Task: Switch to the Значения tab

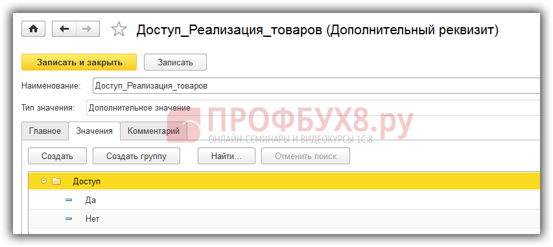Action: (94, 131)
